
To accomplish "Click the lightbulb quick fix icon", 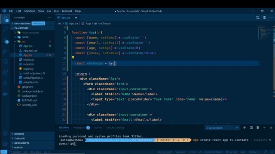I will 73,57.
